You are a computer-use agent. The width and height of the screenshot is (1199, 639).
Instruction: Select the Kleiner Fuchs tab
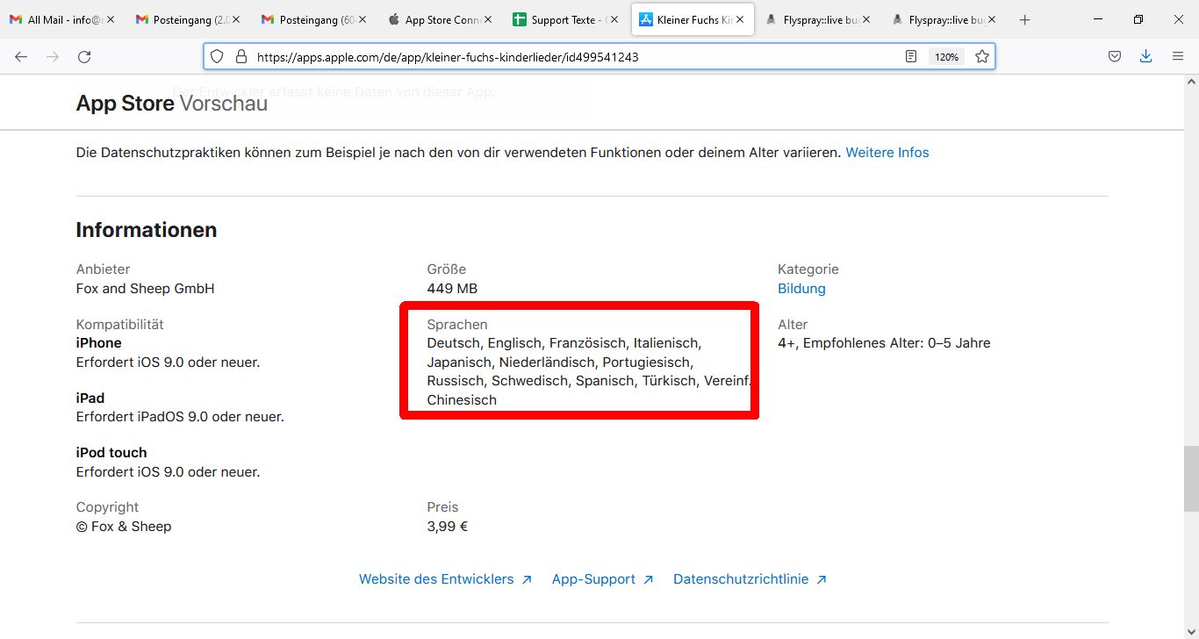pyautogui.click(x=693, y=19)
